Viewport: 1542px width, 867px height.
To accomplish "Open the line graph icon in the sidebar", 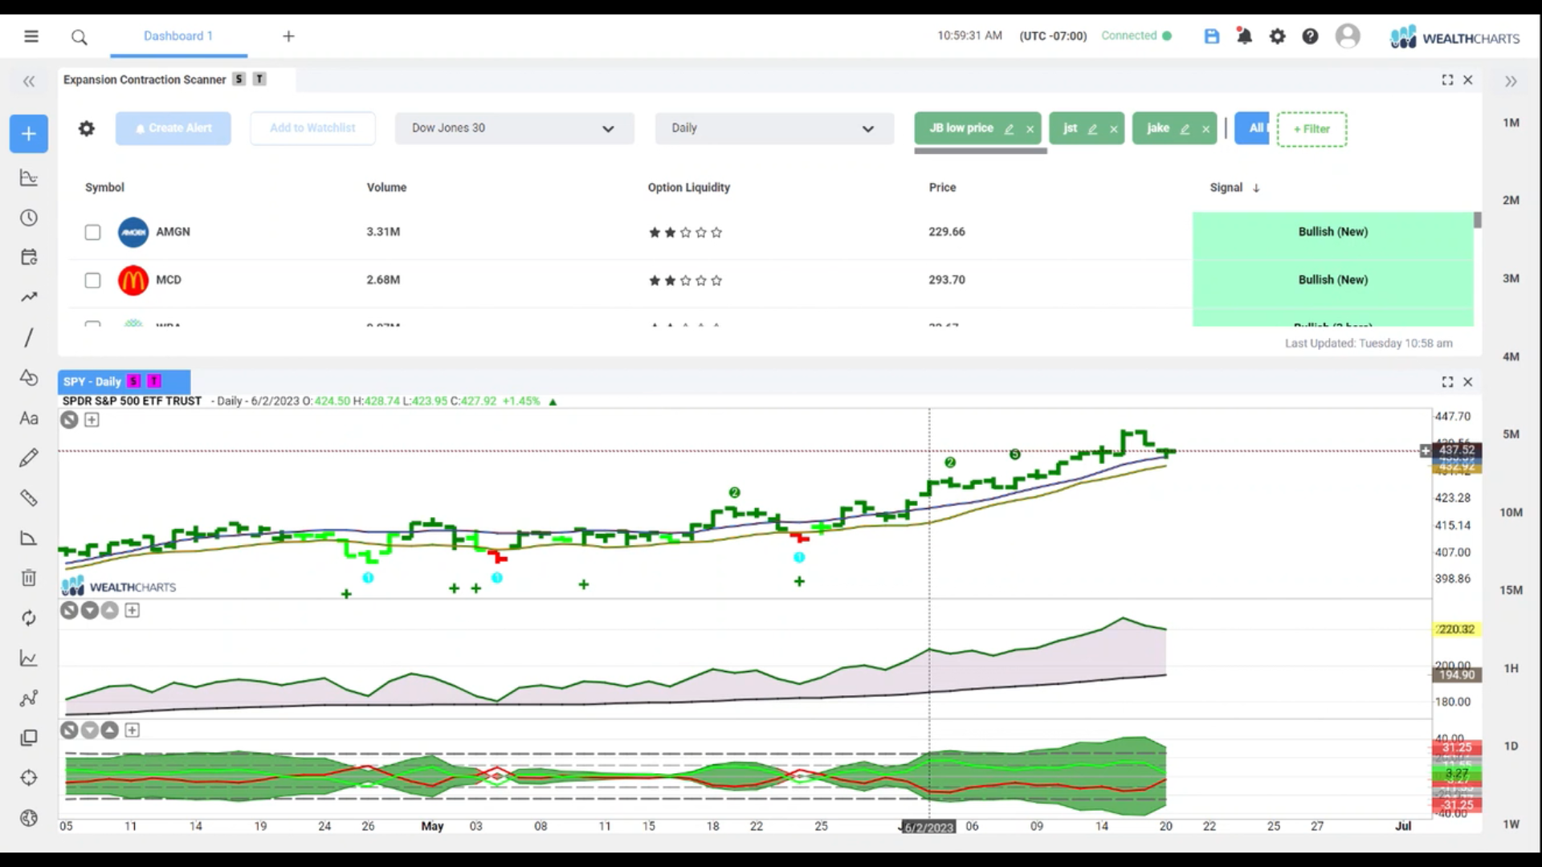I will click(29, 658).
